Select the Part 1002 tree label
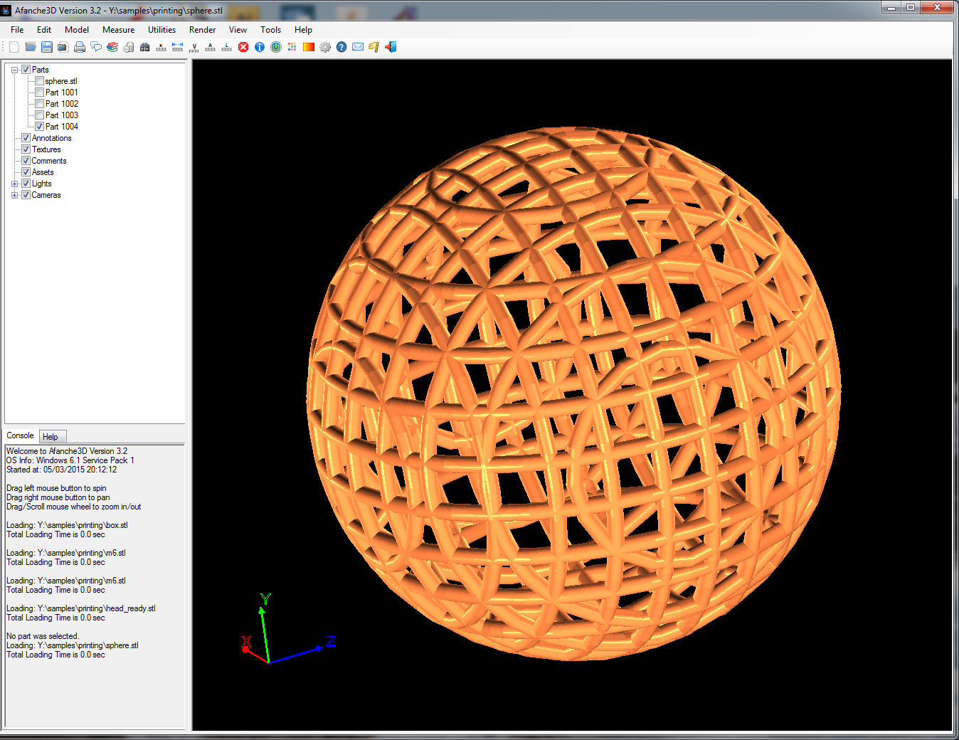 click(x=62, y=104)
